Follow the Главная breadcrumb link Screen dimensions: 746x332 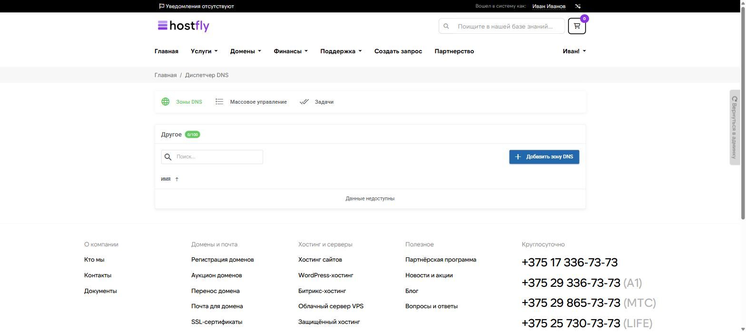(166, 75)
